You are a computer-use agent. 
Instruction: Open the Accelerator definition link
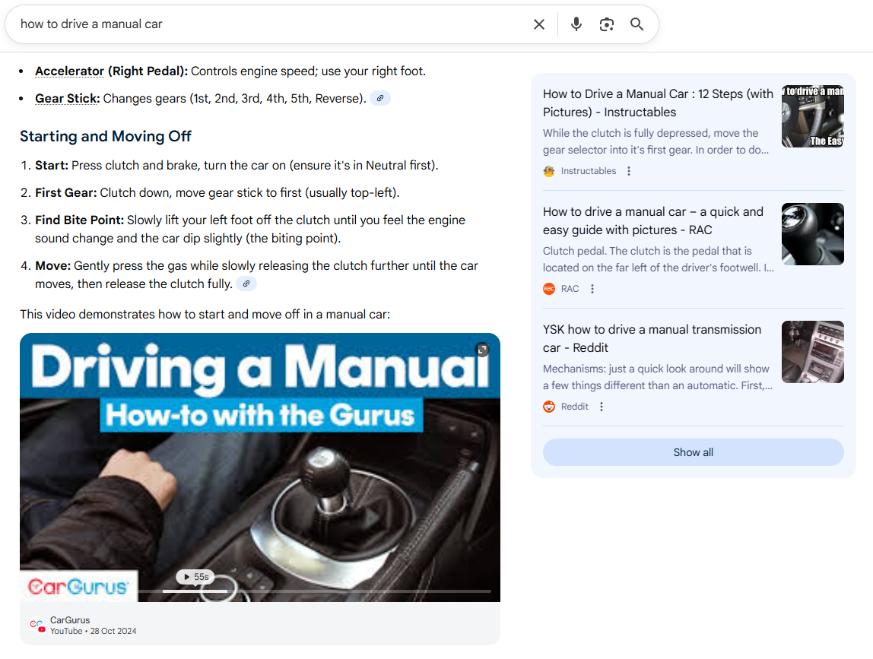(x=70, y=71)
